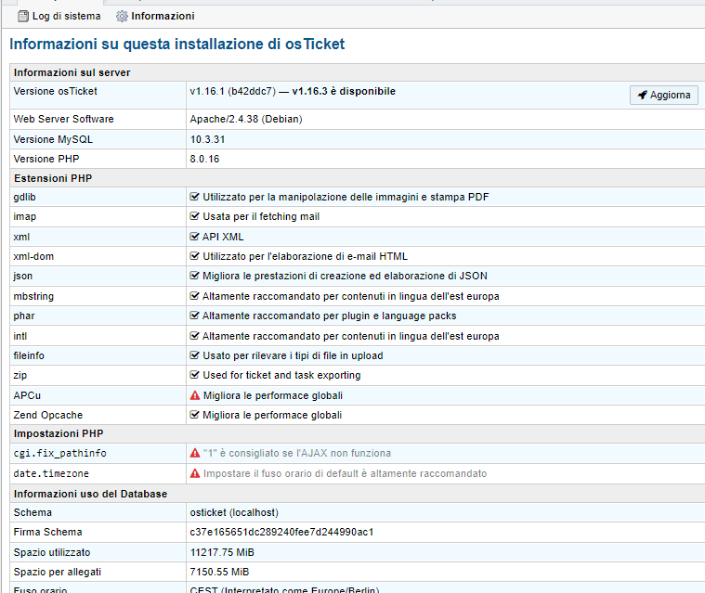Click the date.timezone setting name

[51, 473]
